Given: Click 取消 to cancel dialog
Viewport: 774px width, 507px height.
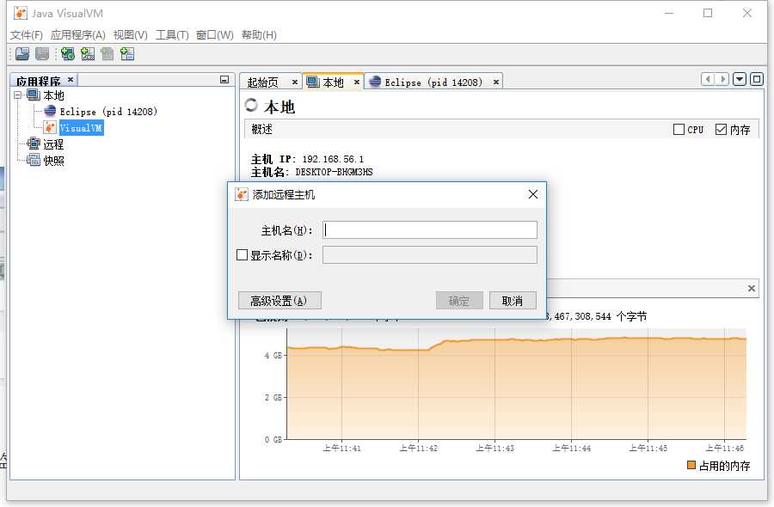Looking at the screenshot, I should coord(513,301).
